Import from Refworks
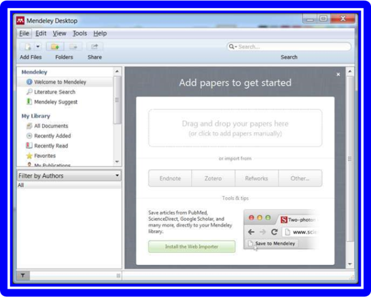The image size is (371, 297). [256, 178]
